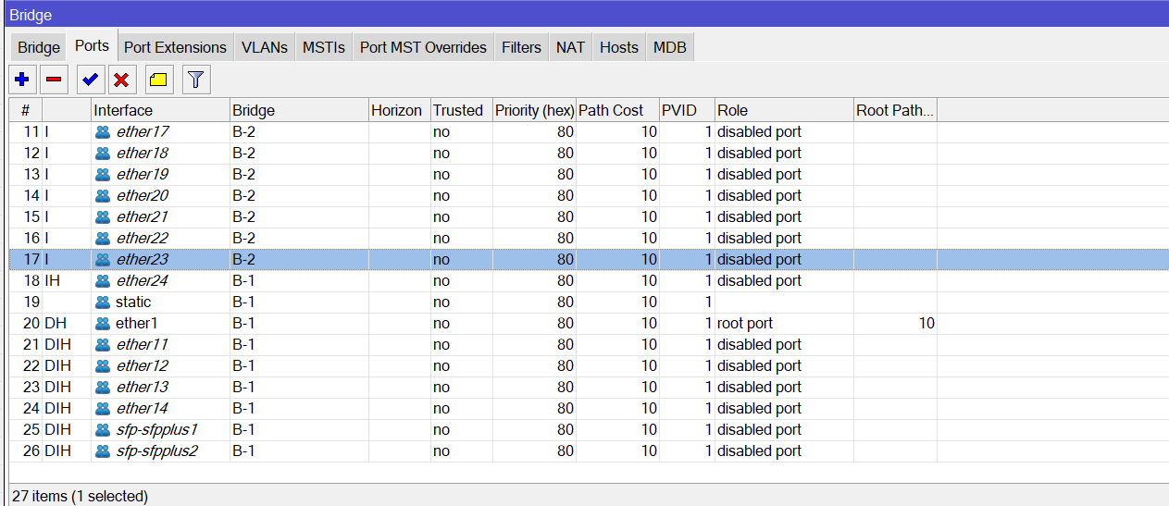Click the blue checkmark Enable button
Screen dimensions: 1169x506
click(x=90, y=80)
